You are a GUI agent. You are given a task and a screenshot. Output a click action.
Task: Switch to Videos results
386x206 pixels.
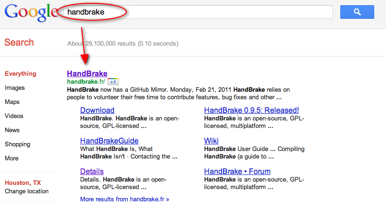point(14,116)
